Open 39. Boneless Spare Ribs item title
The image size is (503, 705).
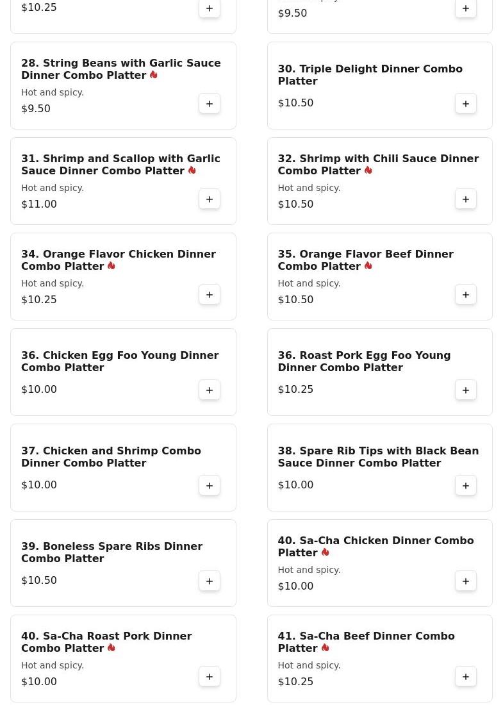pos(111,552)
